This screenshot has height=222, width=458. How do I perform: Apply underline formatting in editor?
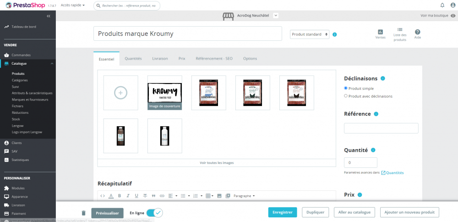pos(136,196)
